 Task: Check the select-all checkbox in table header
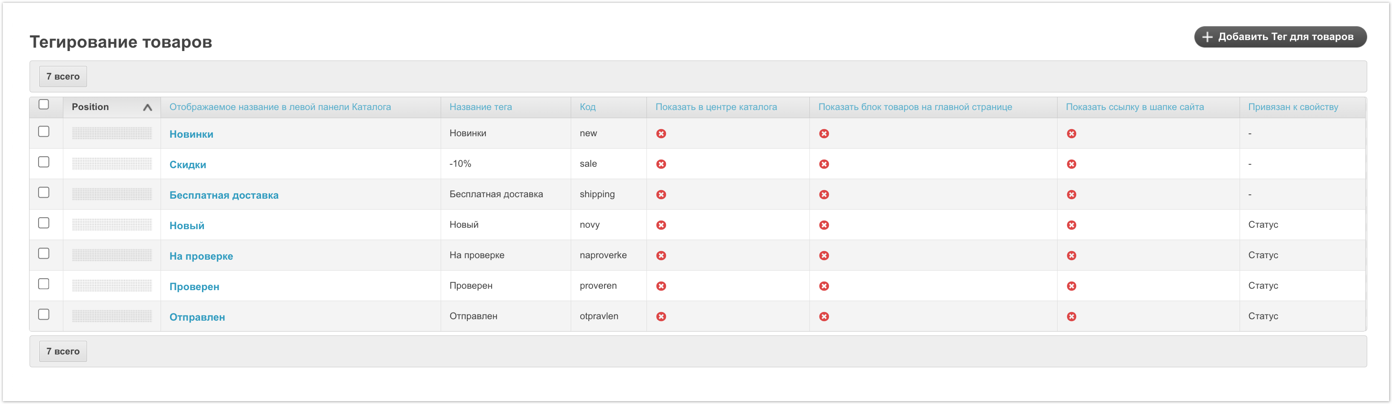44,104
